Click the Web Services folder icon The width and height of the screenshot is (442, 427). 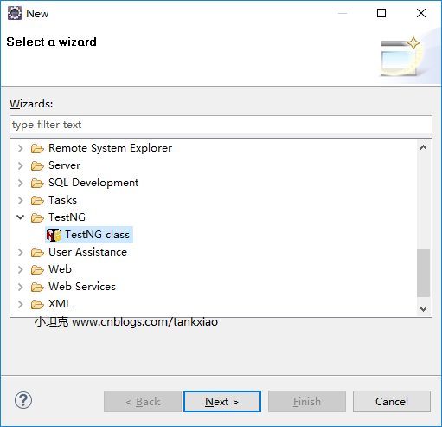pos(37,287)
